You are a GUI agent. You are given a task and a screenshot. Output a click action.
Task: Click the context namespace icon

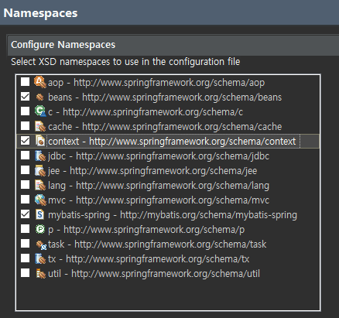point(40,141)
